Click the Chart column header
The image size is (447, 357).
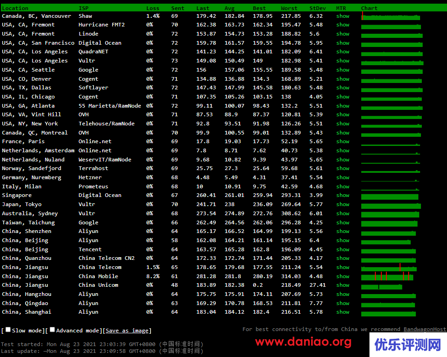click(369, 8)
